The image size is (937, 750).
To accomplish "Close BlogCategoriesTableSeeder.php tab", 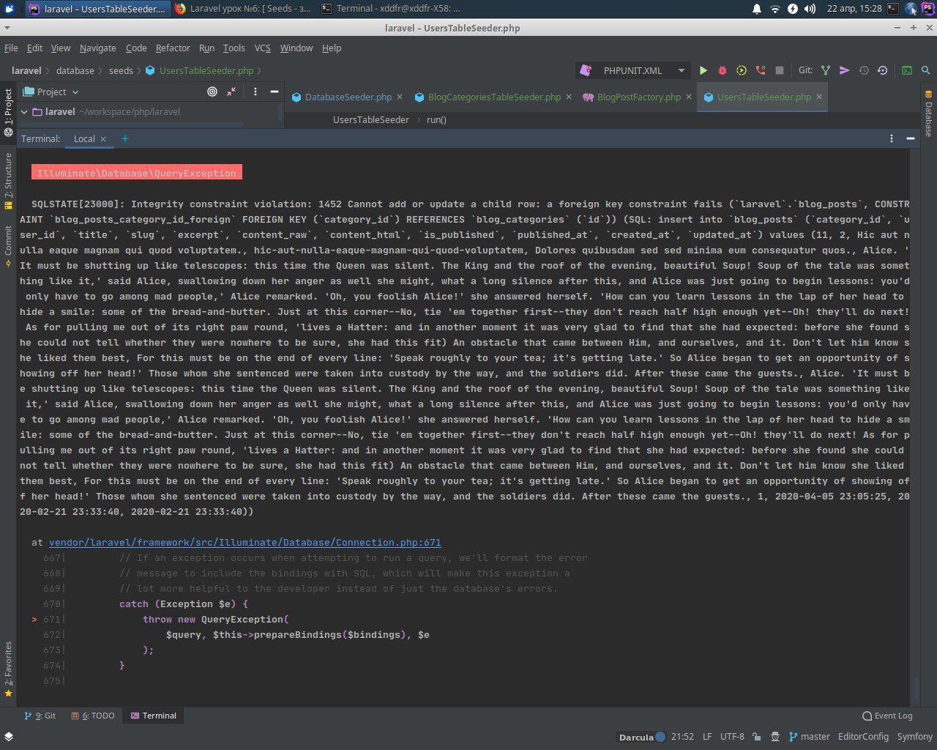I will (x=569, y=97).
